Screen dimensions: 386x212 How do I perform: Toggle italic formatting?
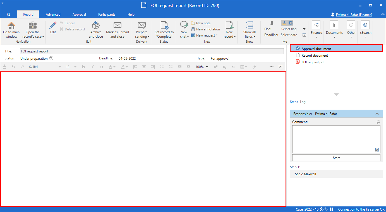coord(92,67)
